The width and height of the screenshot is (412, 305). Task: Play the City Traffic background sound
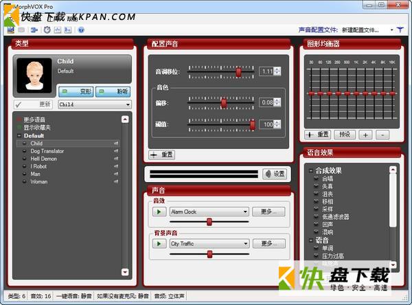(159, 244)
